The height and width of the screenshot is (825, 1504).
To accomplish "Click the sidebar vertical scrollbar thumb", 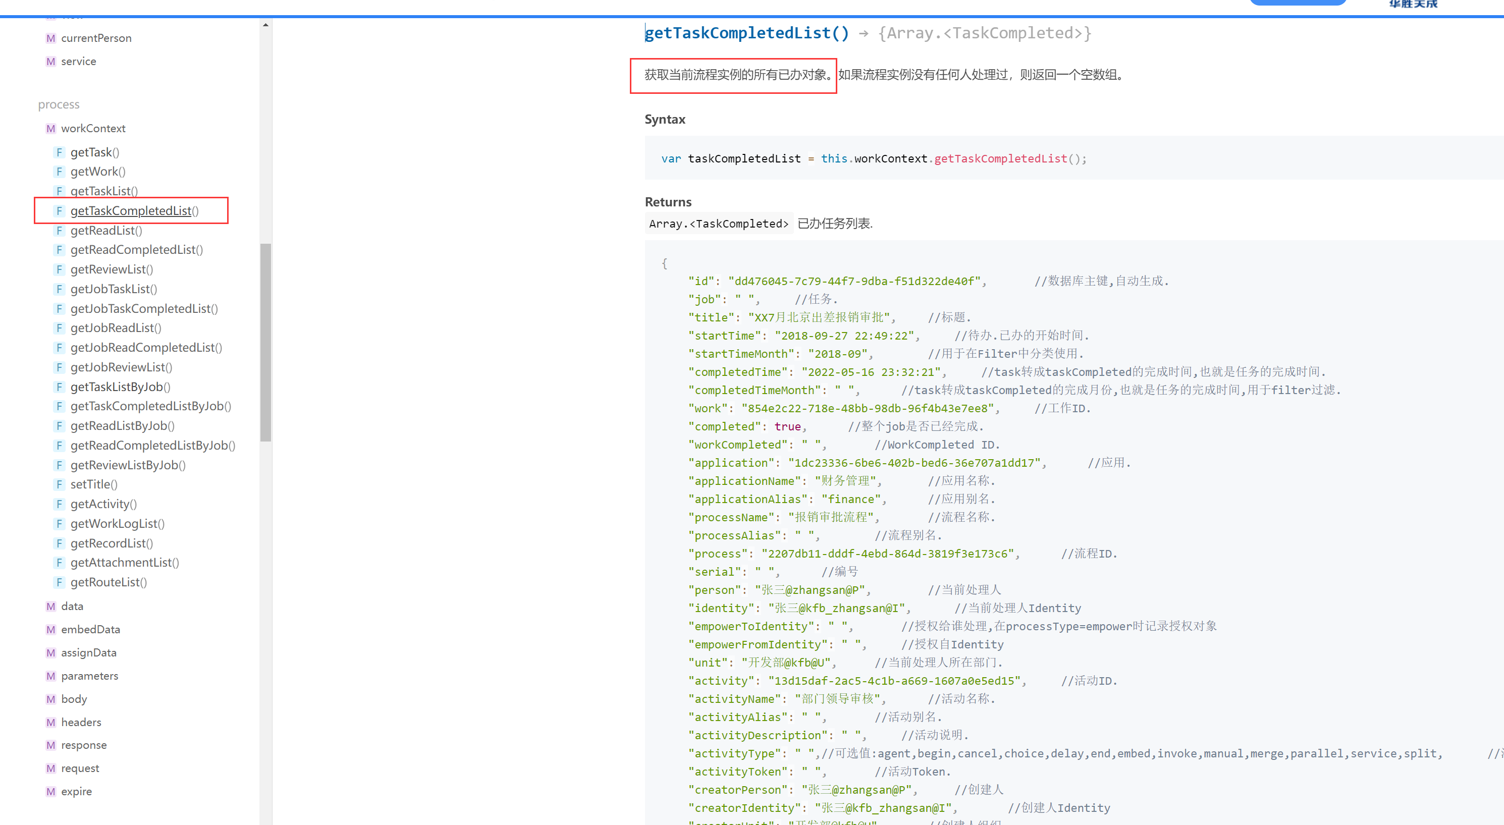I will 265,342.
